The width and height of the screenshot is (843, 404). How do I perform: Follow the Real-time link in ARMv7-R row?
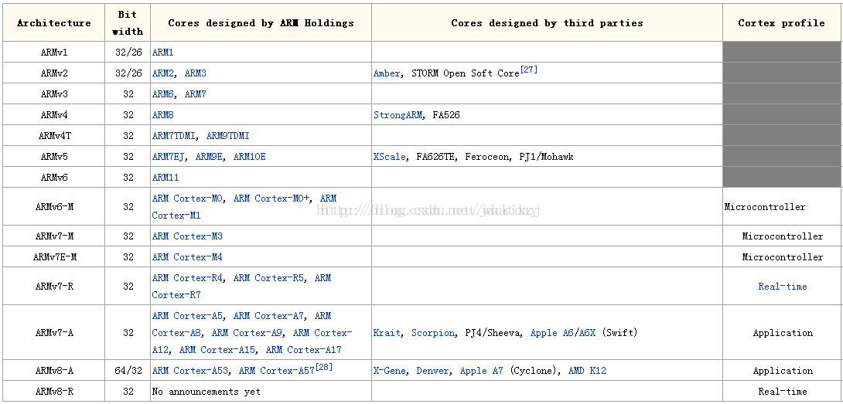tap(782, 287)
